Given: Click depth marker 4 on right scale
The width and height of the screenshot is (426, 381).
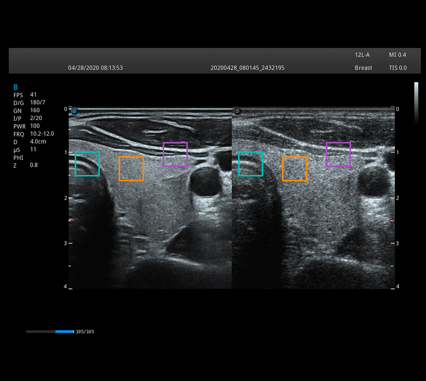Looking at the screenshot, I should click(x=397, y=286).
